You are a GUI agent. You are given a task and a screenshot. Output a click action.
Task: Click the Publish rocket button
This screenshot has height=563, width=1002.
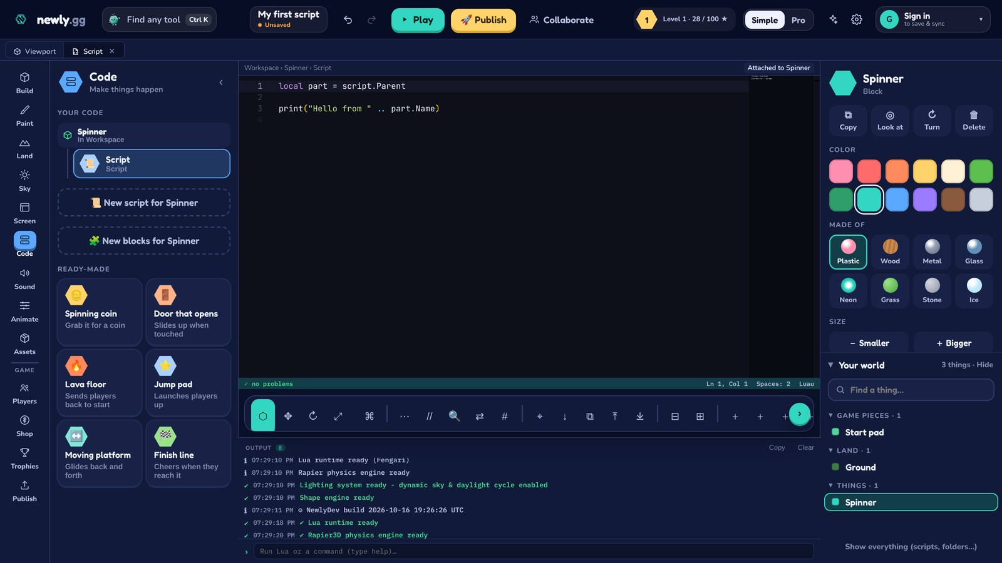483,20
